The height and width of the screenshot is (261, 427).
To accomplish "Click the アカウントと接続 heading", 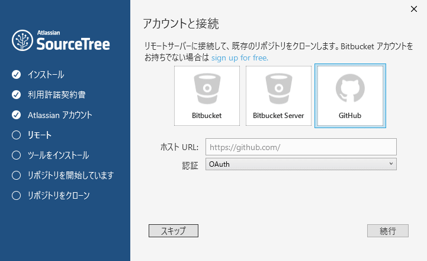I will [x=181, y=24].
